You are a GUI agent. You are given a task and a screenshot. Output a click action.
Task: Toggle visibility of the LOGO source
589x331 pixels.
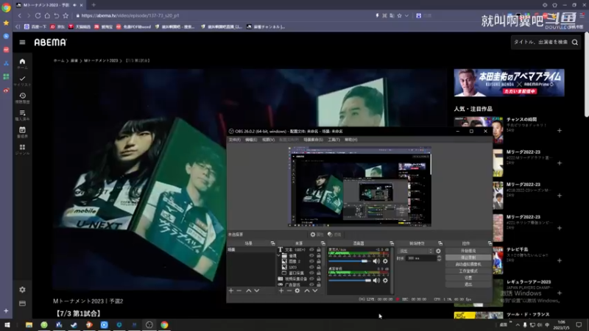click(x=311, y=267)
